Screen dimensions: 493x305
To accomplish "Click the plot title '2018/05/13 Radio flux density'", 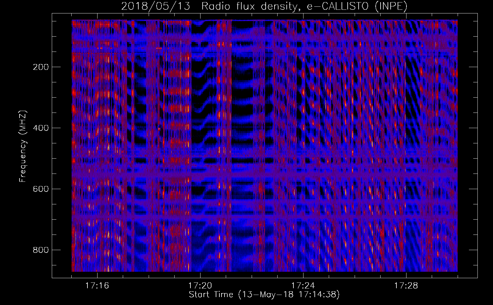I will pos(264,6).
